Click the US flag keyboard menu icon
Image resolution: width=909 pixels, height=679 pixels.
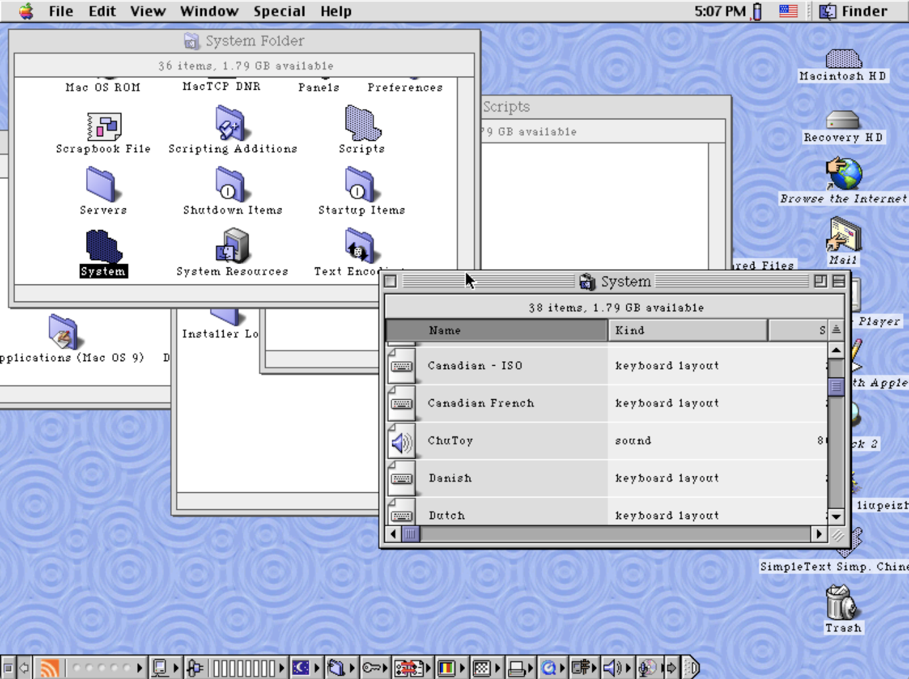pyautogui.click(x=788, y=11)
